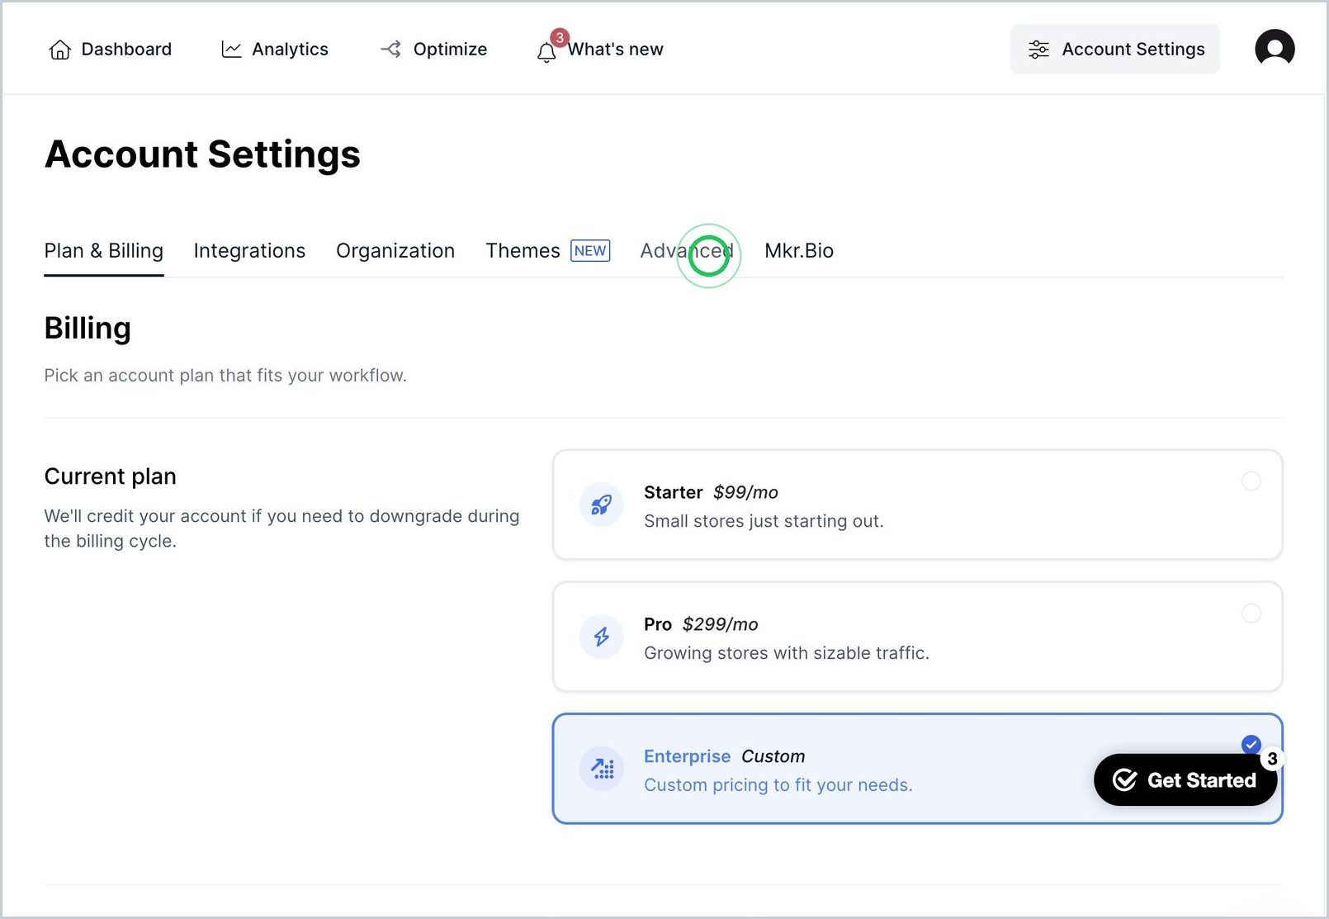This screenshot has height=919, width=1329.
Task: Click the Account Settings sliders icon
Action: 1038,50
